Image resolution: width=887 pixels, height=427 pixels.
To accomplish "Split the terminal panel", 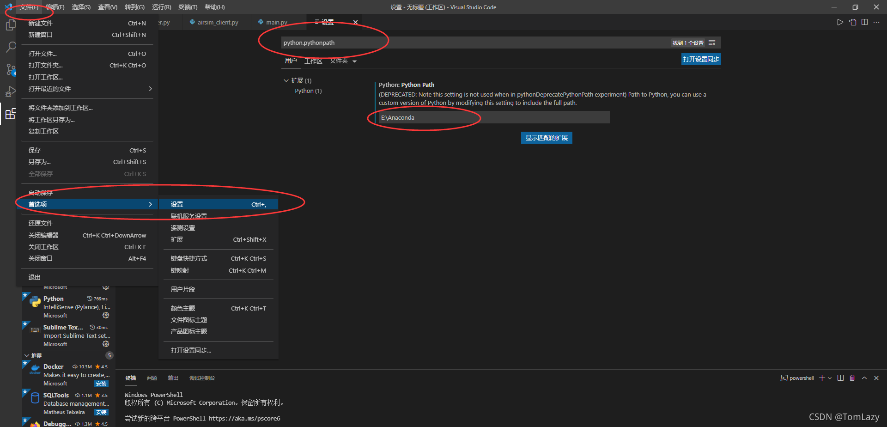I will [840, 378].
